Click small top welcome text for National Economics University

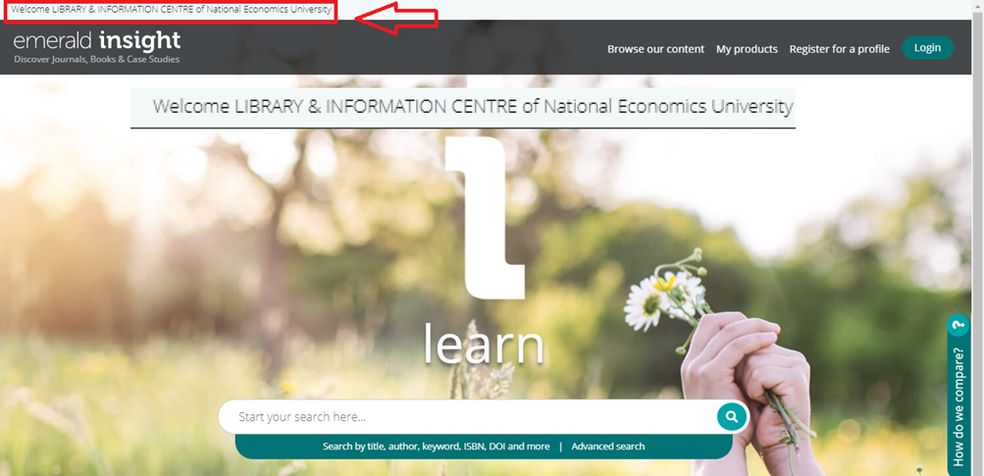point(172,10)
